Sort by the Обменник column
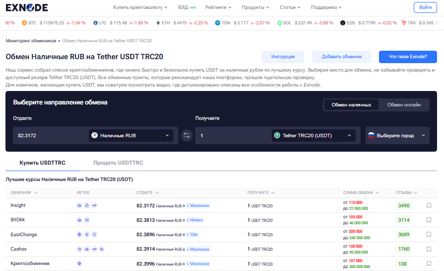This screenshot has height=271, width=444. tap(24, 193)
